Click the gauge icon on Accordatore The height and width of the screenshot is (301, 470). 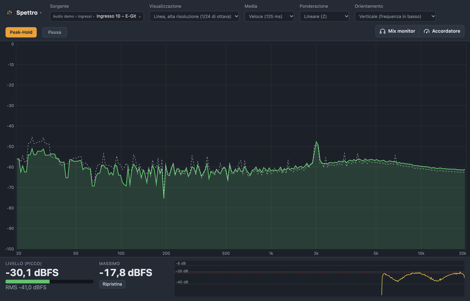427,31
